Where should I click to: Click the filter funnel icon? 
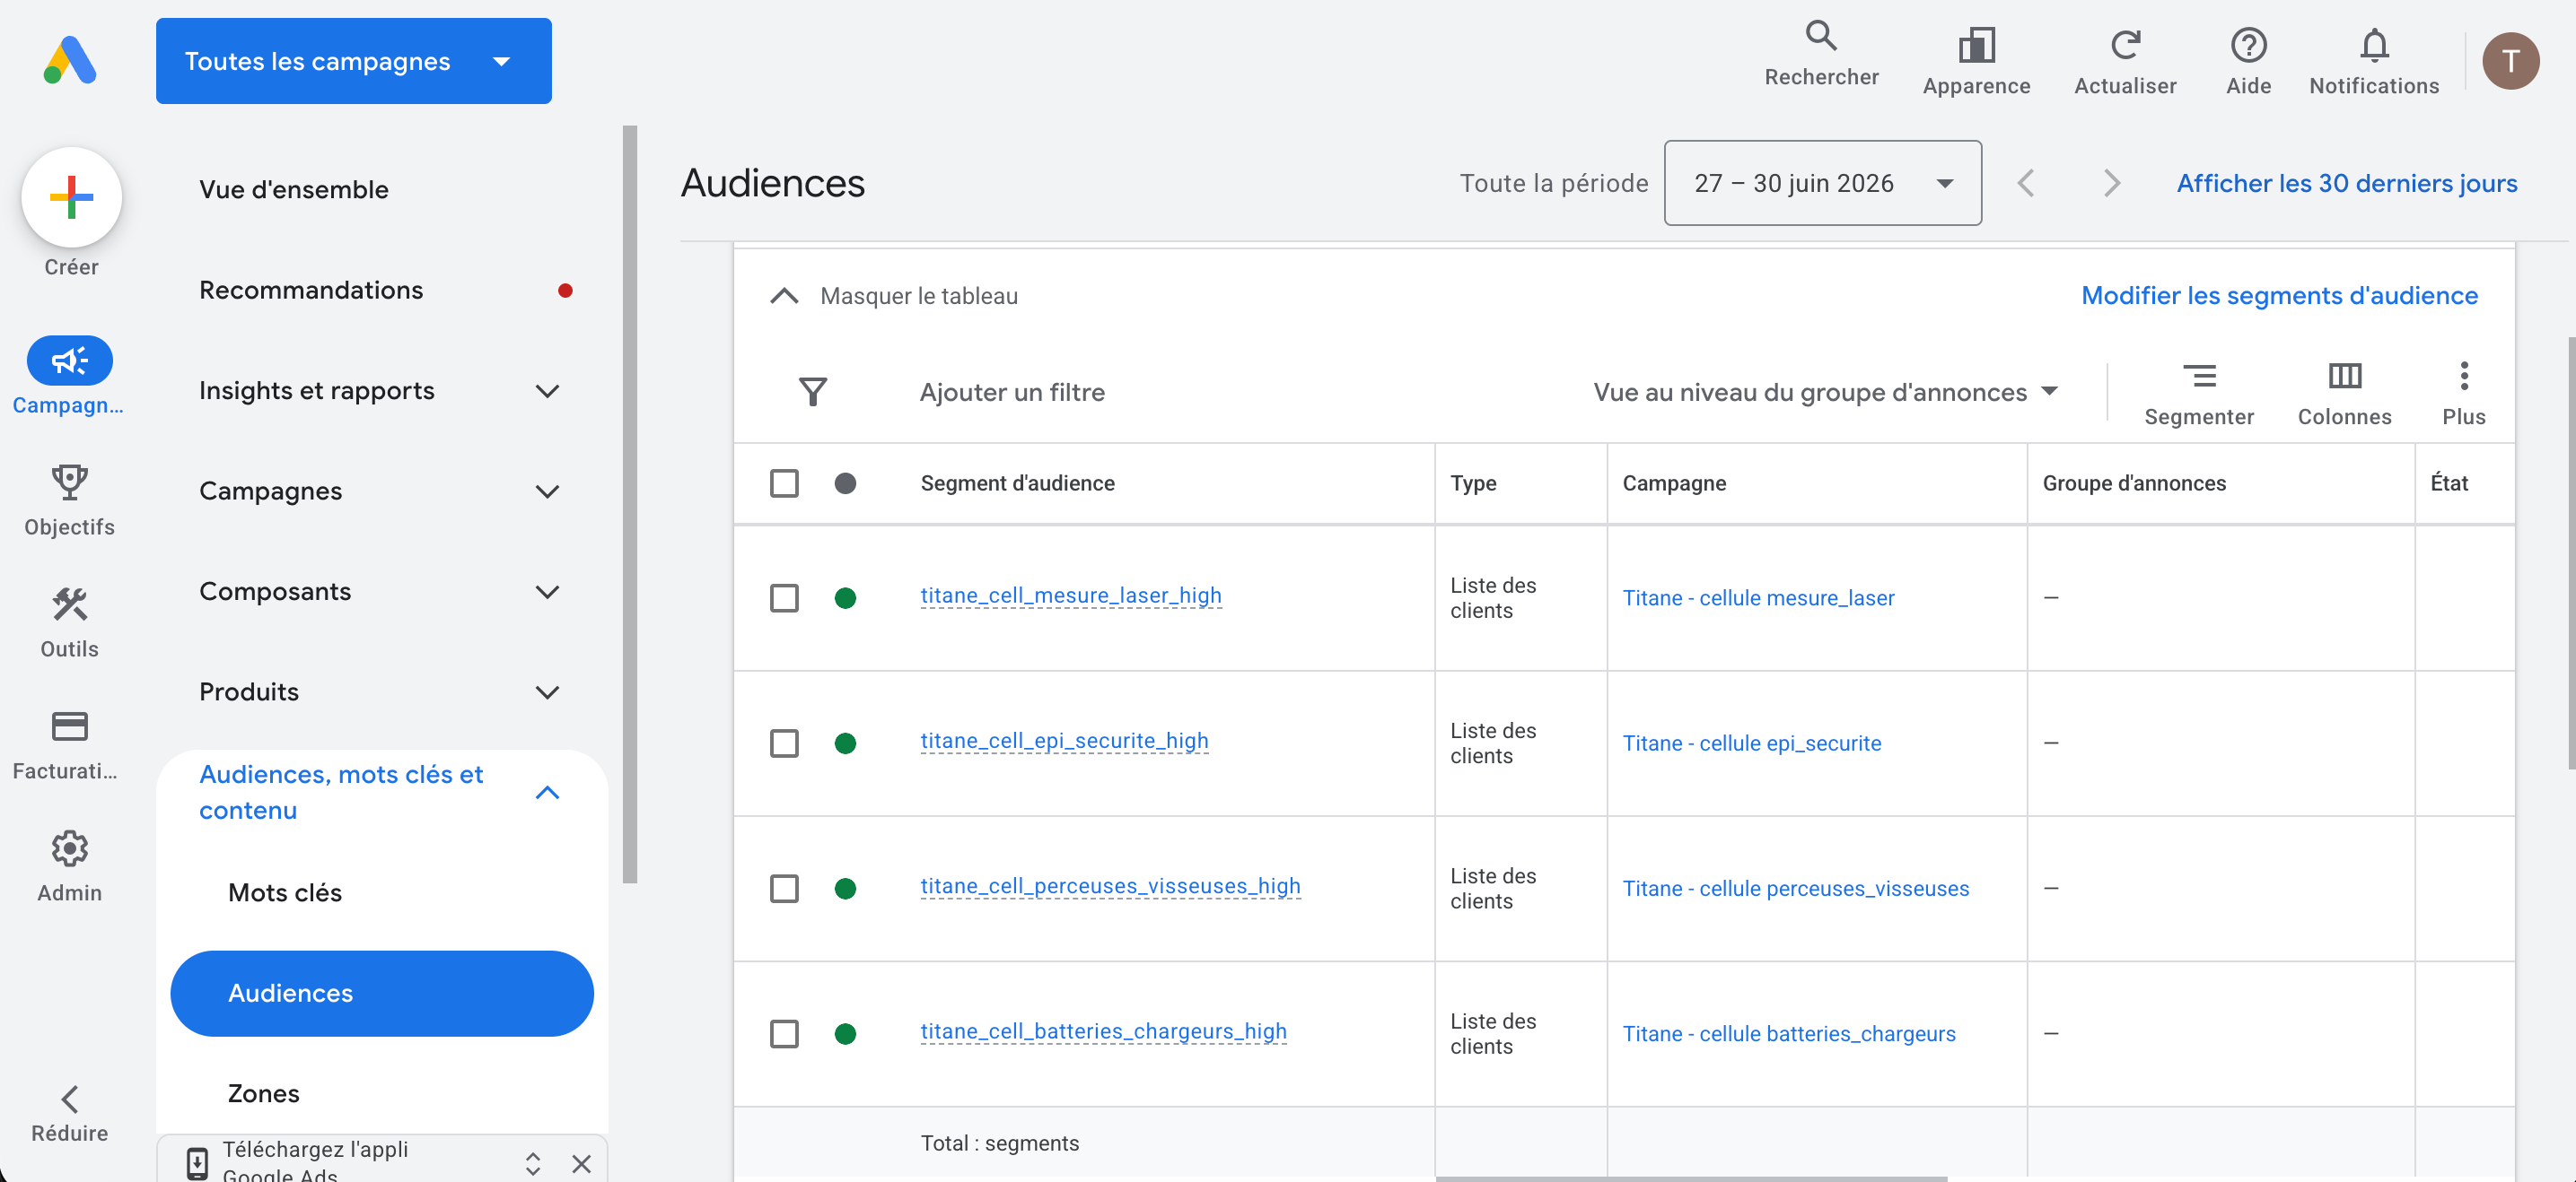click(813, 392)
